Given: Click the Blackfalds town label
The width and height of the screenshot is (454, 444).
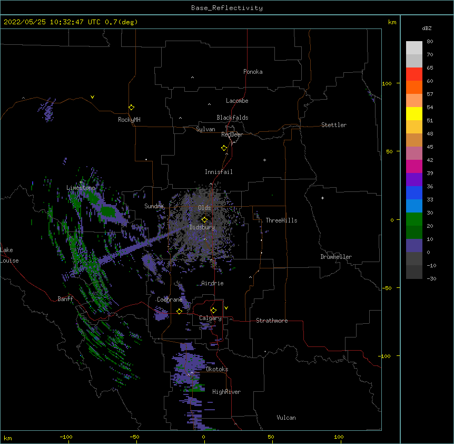Looking at the screenshot, I should (232, 118).
